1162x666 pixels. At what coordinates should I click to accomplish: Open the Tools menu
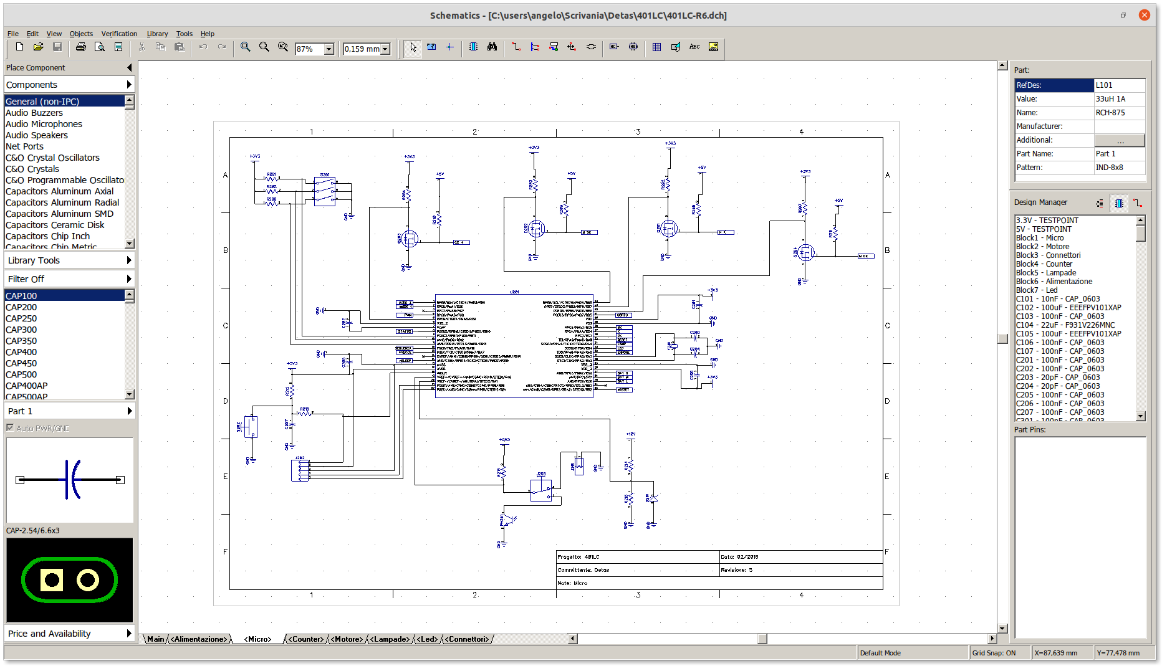pos(185,34)
